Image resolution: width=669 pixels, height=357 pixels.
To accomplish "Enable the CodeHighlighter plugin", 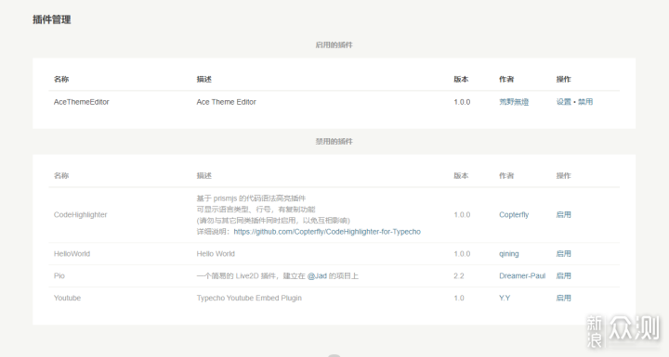I will 563,215.
